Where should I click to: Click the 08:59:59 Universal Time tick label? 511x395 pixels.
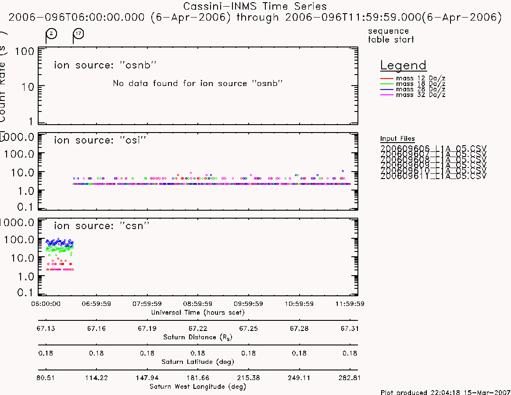click(x=197, y=304)
